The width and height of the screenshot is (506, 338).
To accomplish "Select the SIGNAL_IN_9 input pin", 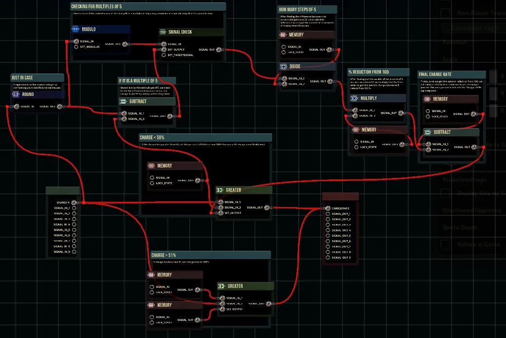I will point(74,252).
